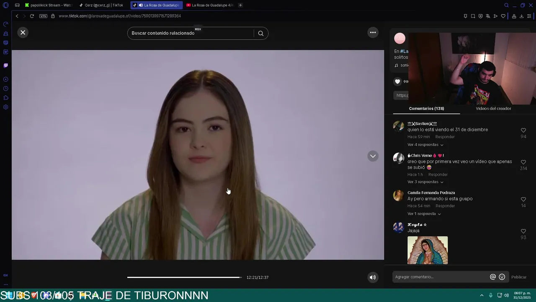Screen dimensions: 536x302
Task: Close the TikTok video viewer
Action: (23, 32)
